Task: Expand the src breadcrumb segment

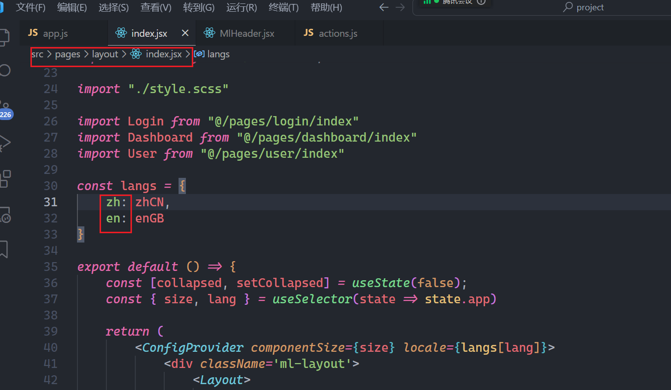Action: click(37, 54)
